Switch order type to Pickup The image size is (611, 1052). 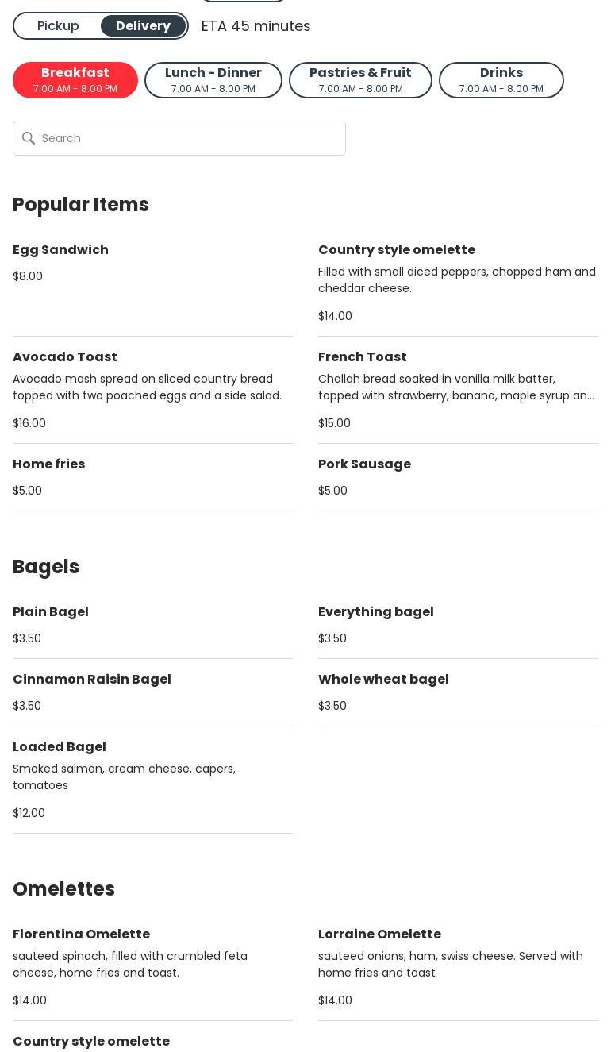(x=58, y=26)
